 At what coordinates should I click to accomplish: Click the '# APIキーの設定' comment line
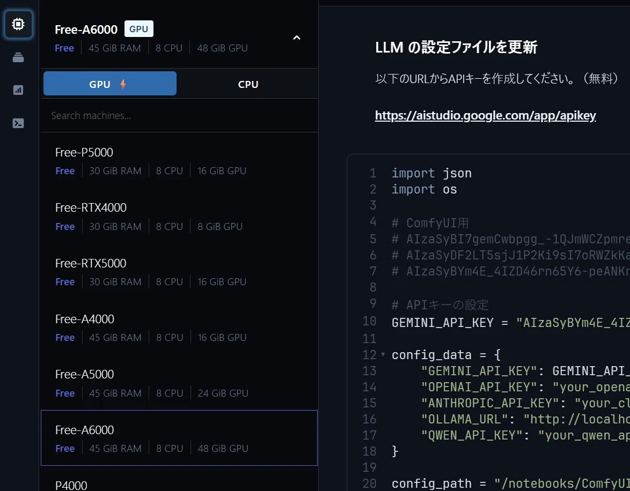(x=440, y=304)
